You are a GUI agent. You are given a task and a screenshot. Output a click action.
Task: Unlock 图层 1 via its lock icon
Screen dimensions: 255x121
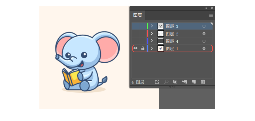143,48
